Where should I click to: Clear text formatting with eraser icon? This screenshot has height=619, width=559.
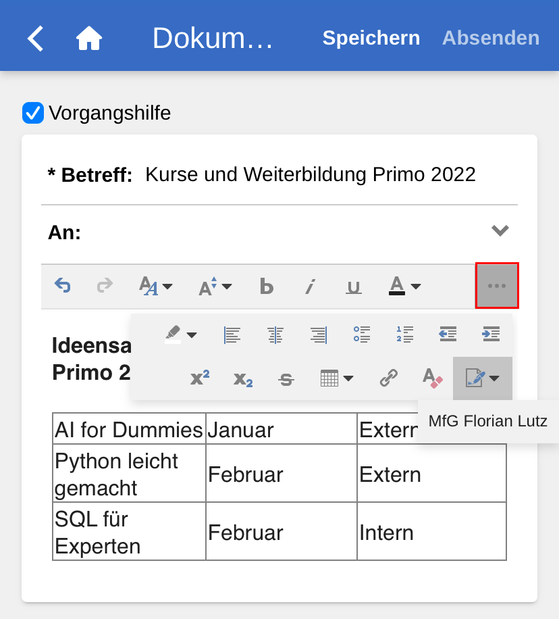[x=432, y=378]
